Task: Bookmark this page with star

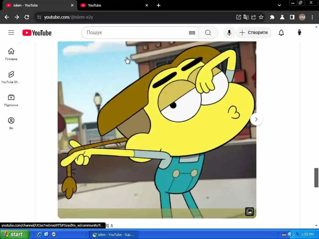Action: click(x=261, y=17)
